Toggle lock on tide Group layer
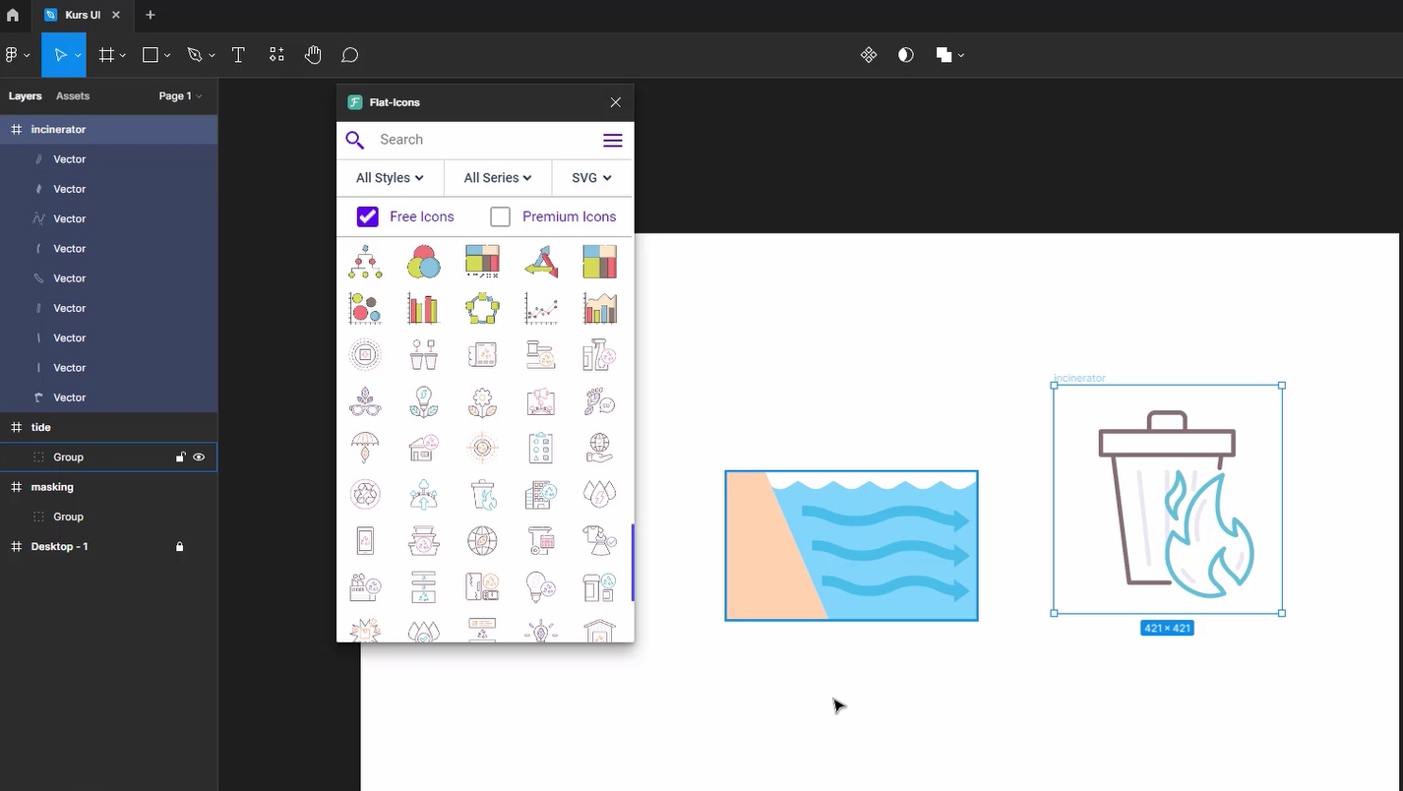The image size is (1403, 791). click(x=180, y=457)
